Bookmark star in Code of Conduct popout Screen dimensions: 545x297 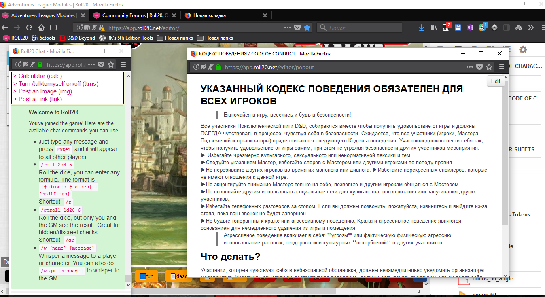point(489,67)
